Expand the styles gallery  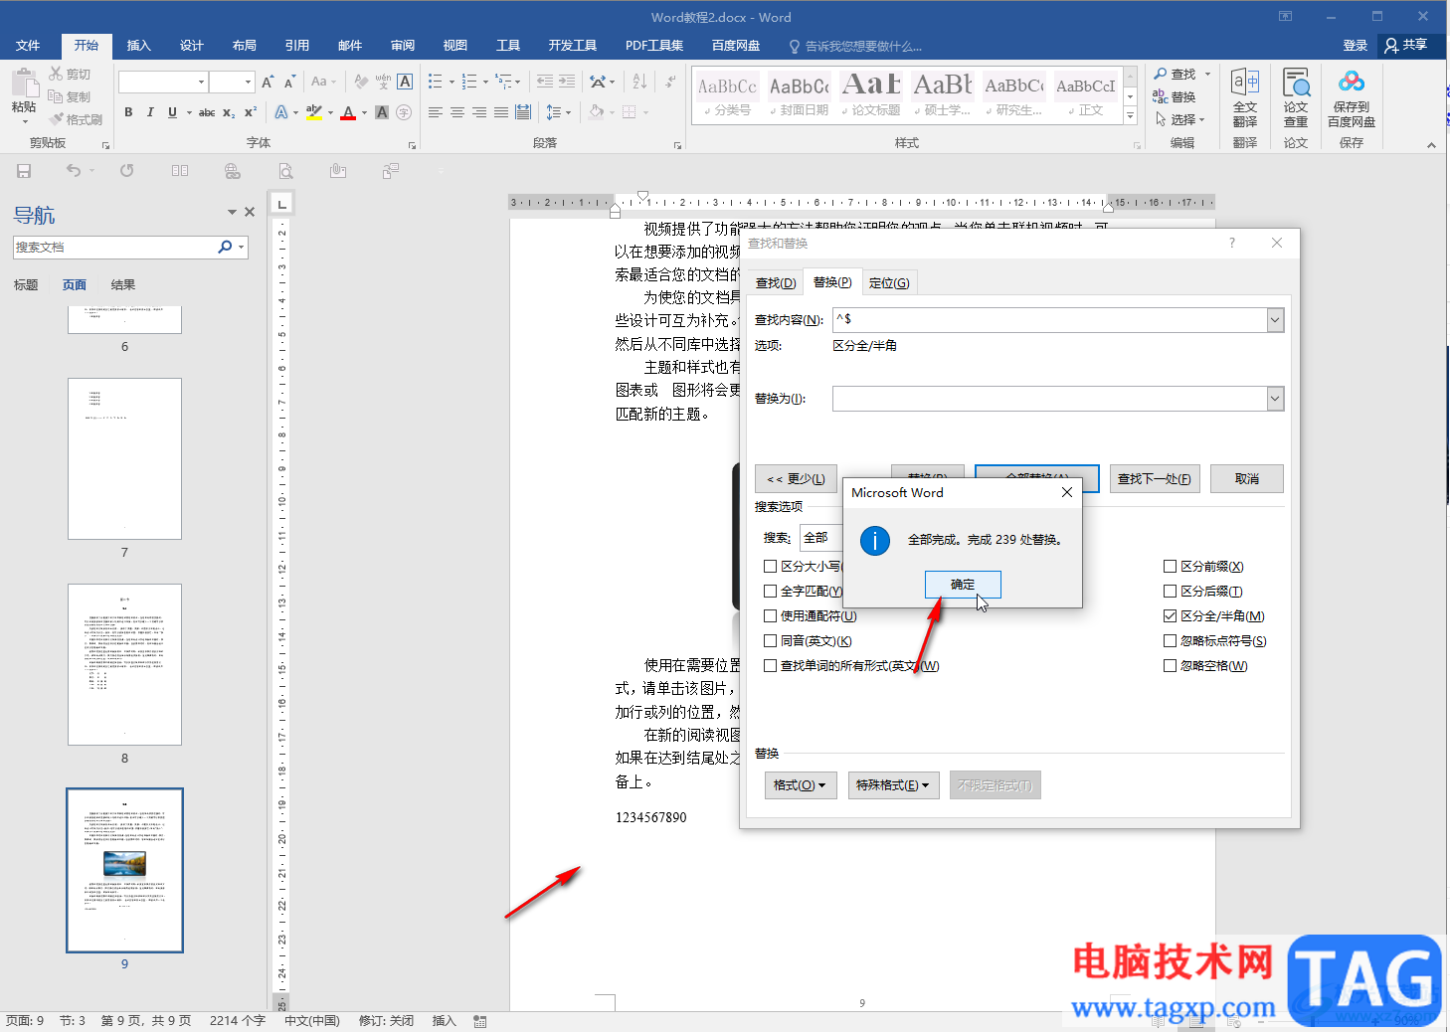coord(1130,116)
